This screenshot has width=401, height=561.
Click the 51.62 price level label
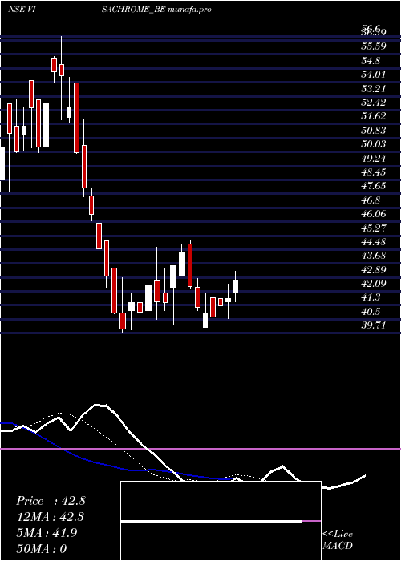tap(374, 116)
